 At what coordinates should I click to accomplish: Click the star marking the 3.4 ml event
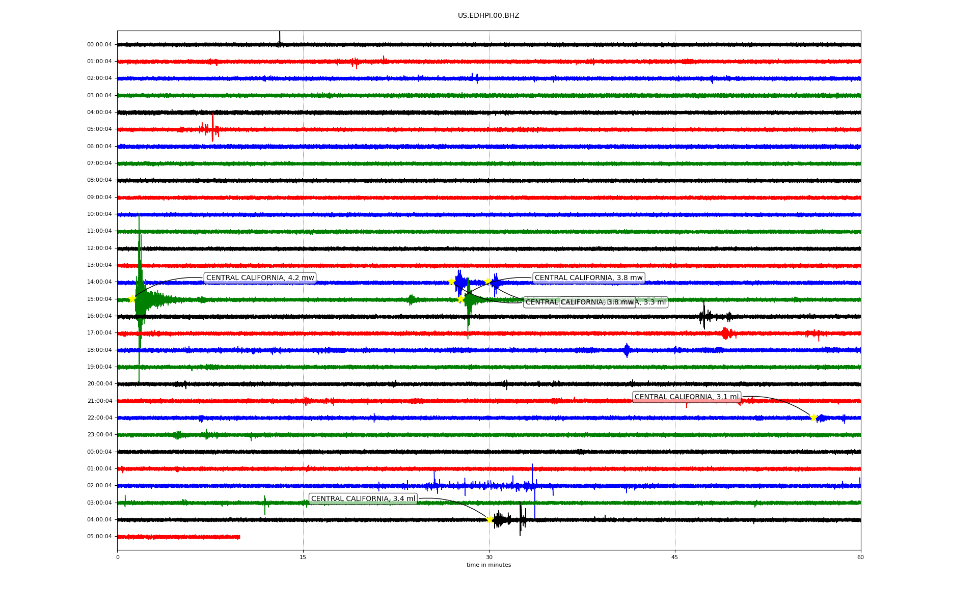pos(490,519)
